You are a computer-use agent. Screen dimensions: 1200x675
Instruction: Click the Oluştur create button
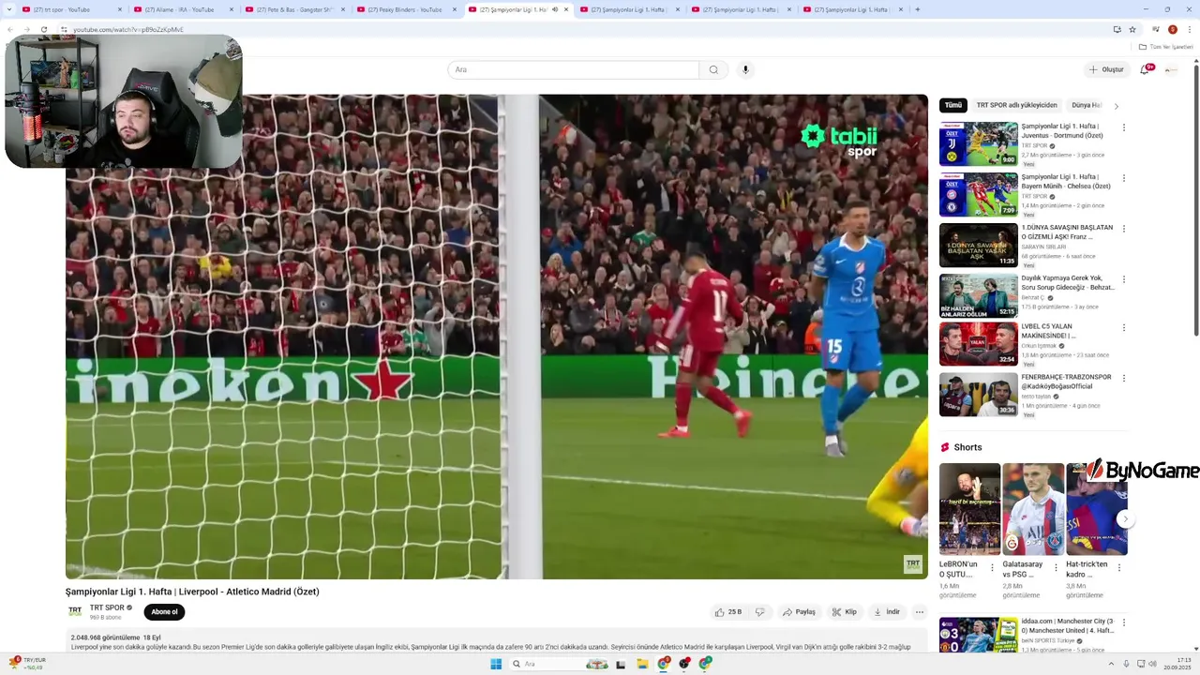[x=1106, y=69]
